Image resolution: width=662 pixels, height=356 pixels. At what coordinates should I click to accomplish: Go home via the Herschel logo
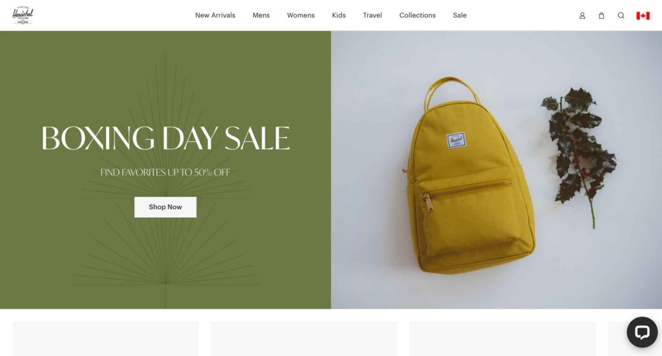[23, 16]
